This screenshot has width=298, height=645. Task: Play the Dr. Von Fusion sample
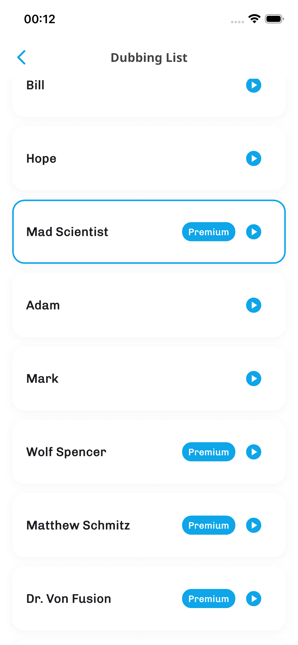(253, 599)
